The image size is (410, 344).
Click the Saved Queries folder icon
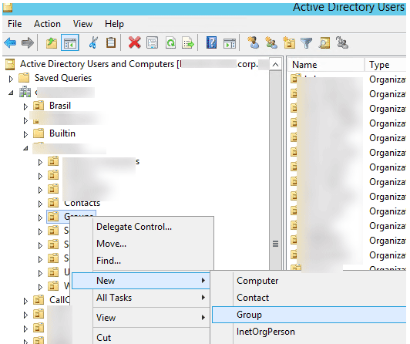tap(24, 78)
